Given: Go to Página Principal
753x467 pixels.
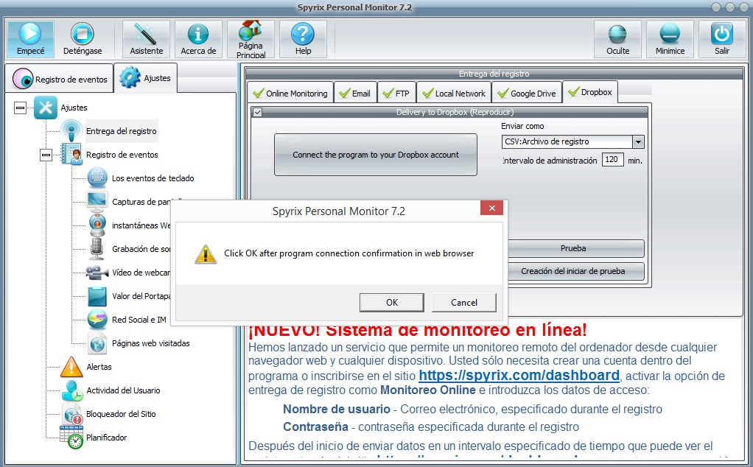Looking at the screenshot, I should [x=251, y=39].
